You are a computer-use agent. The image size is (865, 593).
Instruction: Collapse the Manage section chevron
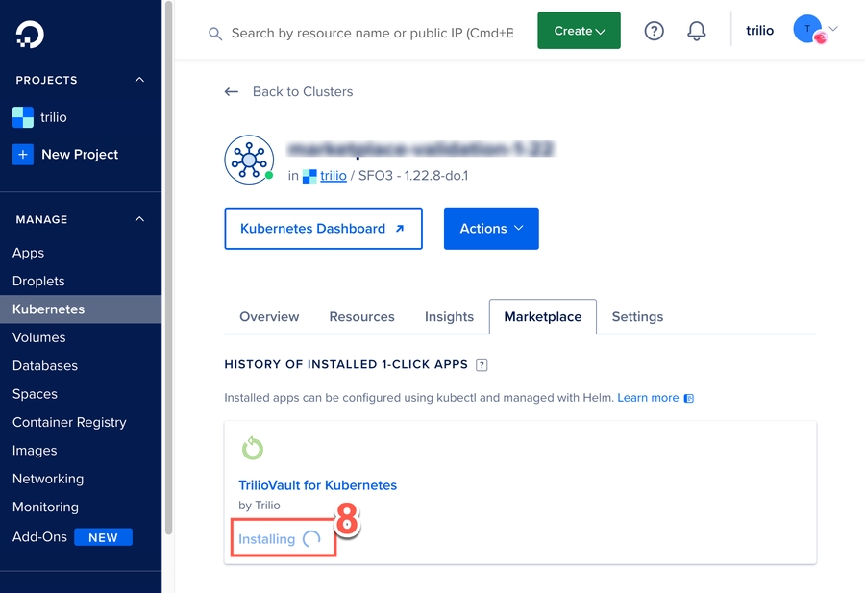click(139, 219)
